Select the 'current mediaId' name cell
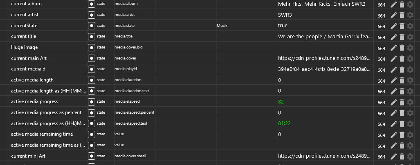Viewport: 420px width, 165px height. [28, 69]
